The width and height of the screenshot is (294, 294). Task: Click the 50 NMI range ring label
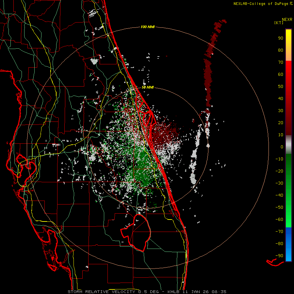[x=148, y=87]
